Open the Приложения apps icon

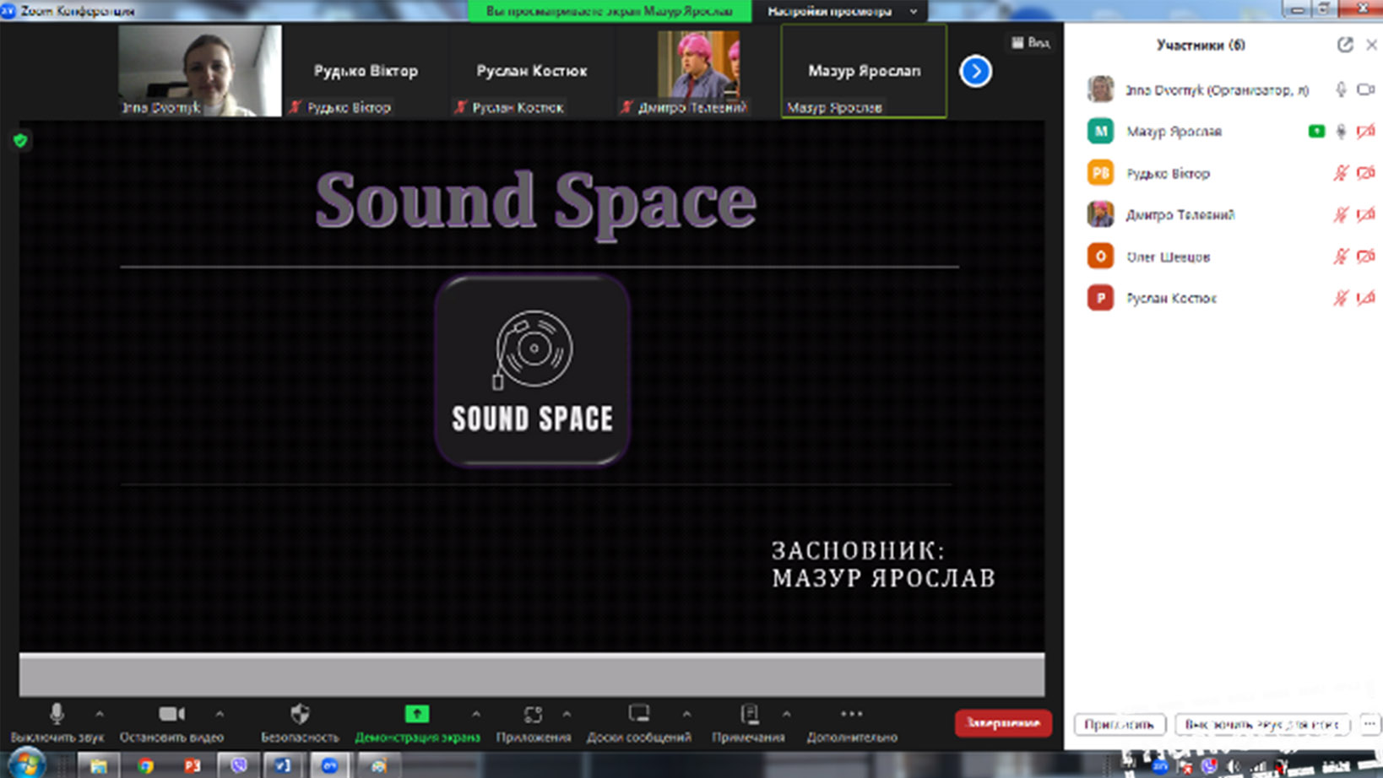pos(533,714)
